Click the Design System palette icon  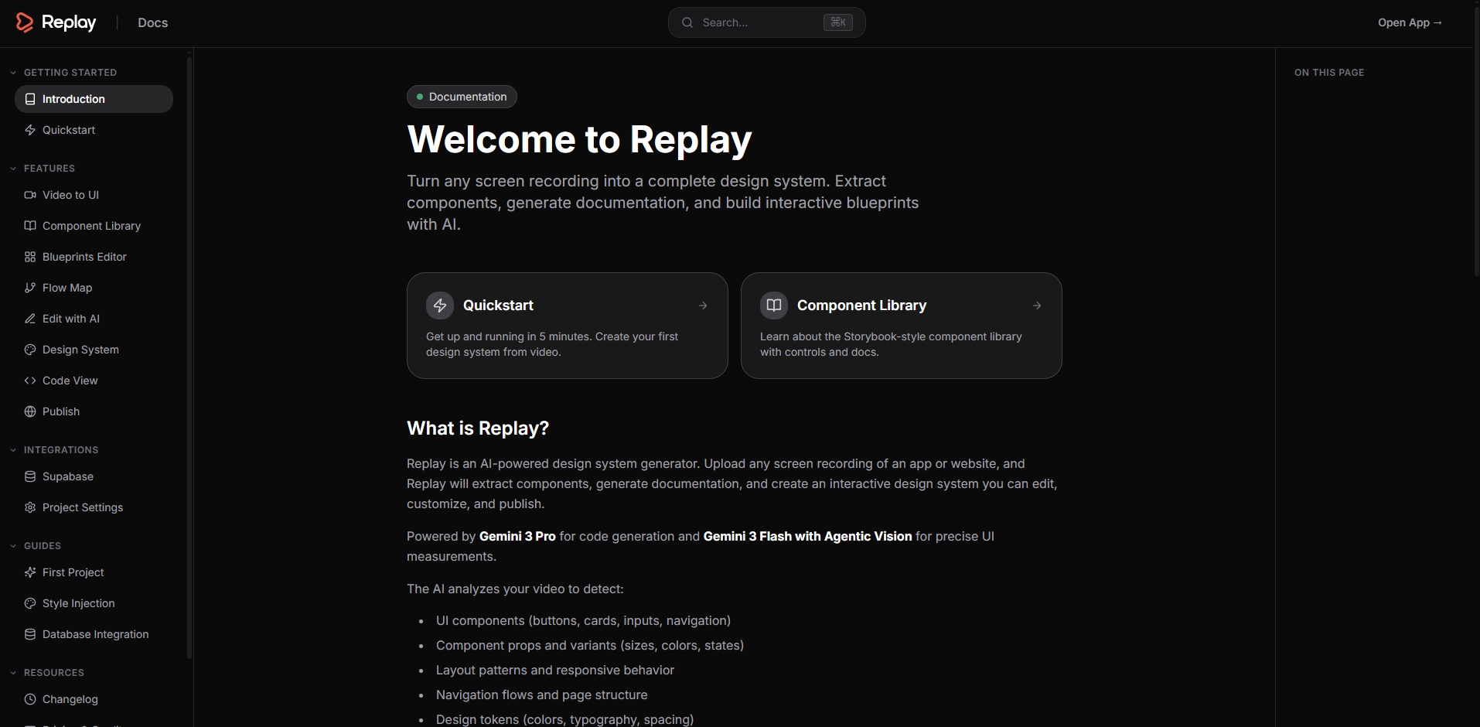[x=30, y=350]
